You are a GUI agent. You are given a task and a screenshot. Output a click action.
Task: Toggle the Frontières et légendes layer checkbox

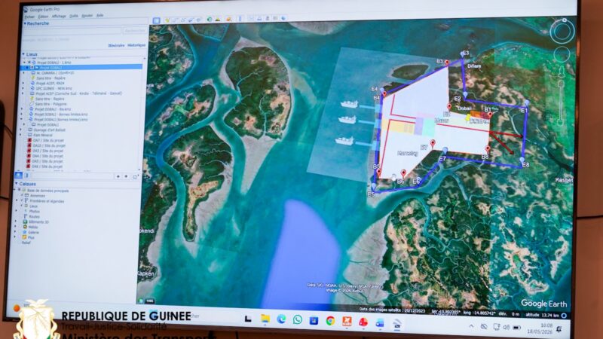[22, 200]
